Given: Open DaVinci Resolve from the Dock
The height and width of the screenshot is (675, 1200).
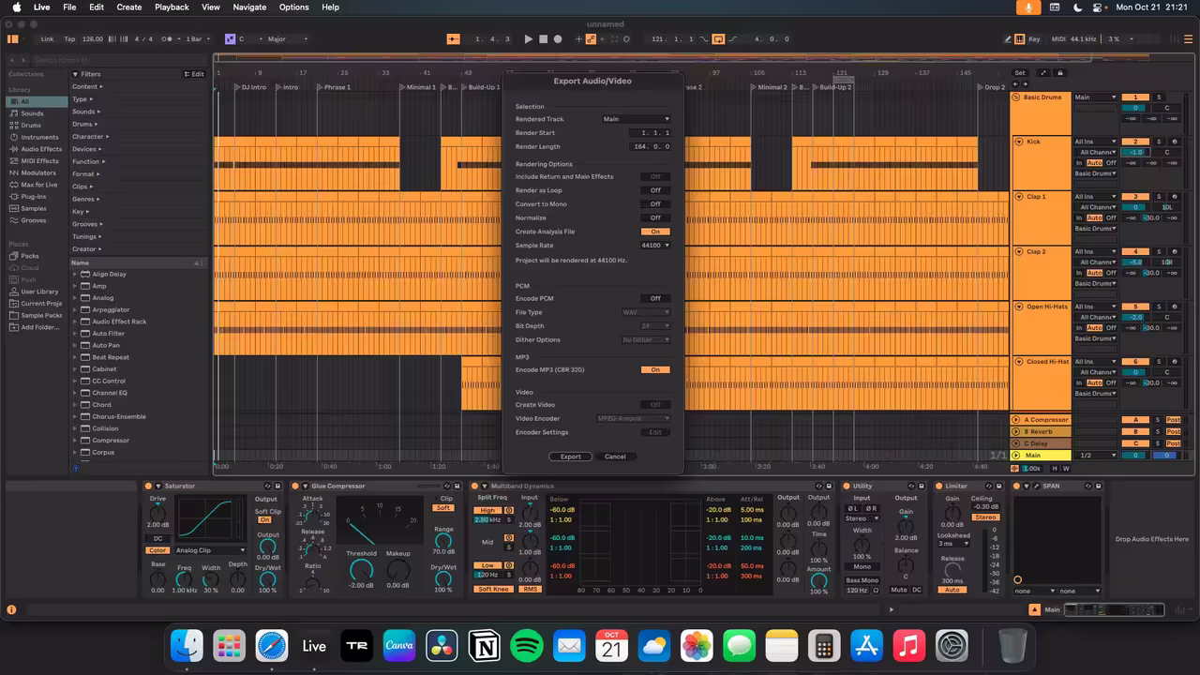Looking at the screenshot, I should 442,646.
